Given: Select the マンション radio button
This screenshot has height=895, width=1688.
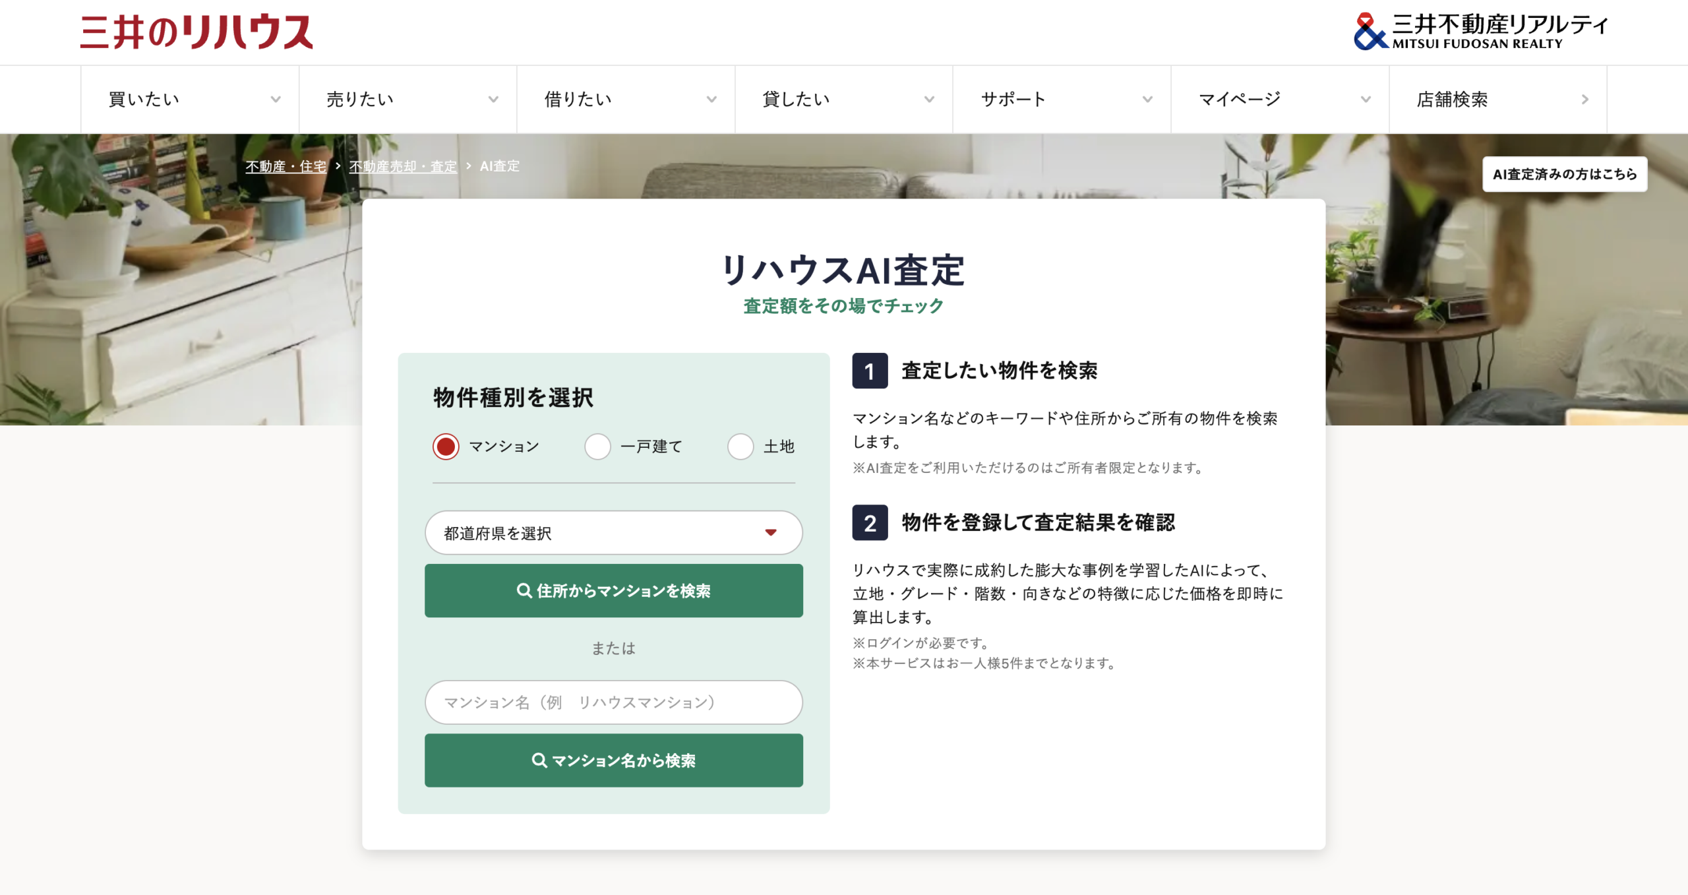Looking at the screenshot, I should pyautogui.click(x=446, y=447).
